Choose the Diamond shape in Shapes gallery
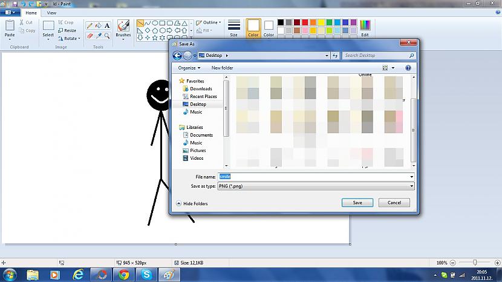Screen dimensions: 502x282 (x=147, y=30)
